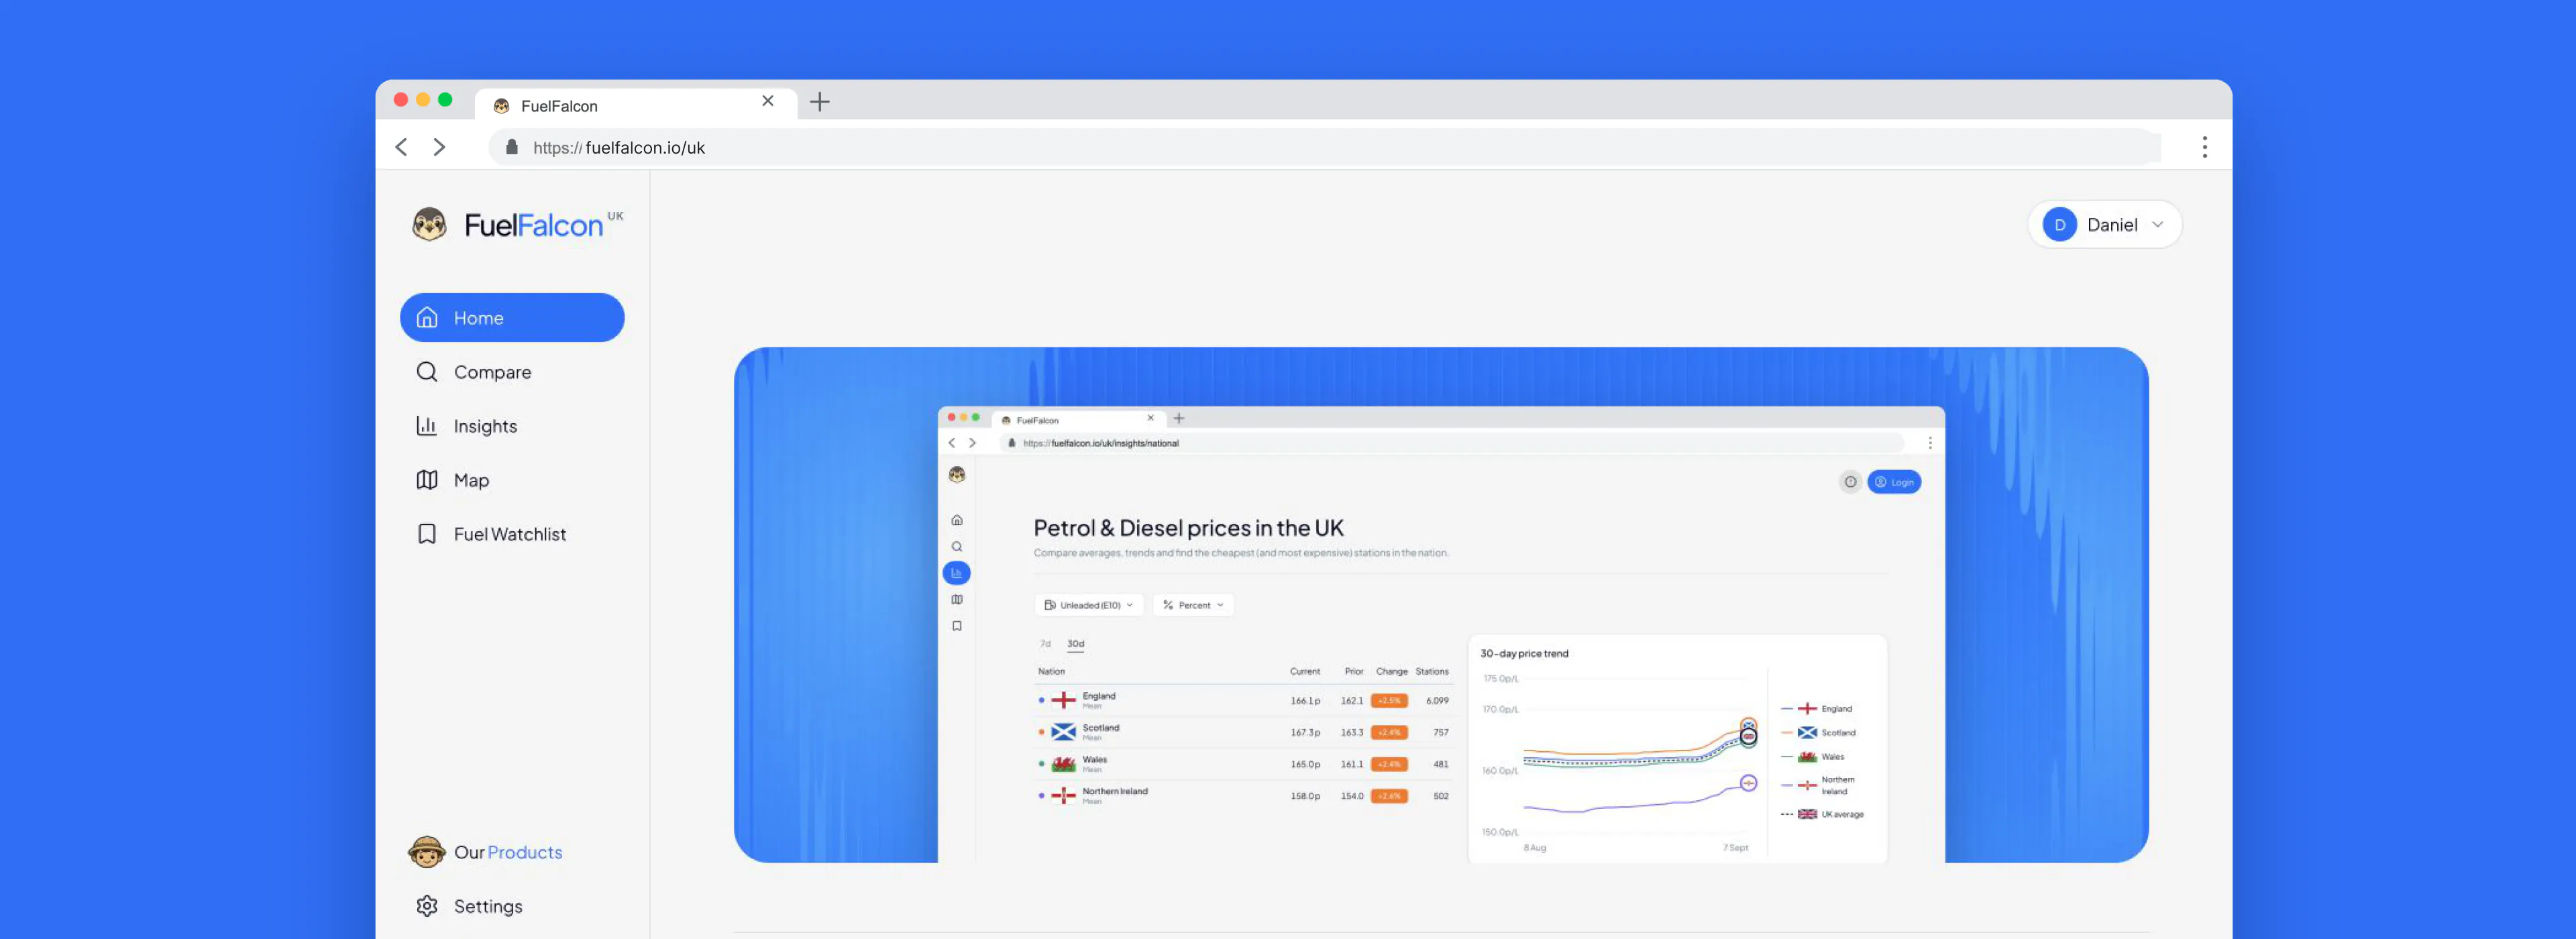Go back in the preview's browser
2576x939 pixels.
pos(952,443)
